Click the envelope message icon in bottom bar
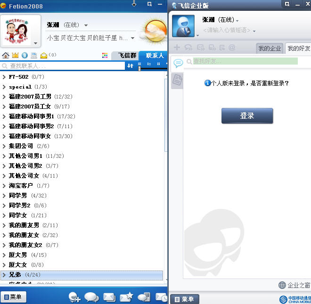Image resolution: width=311 pixels, height=304 pixels. [x=109, y=297]
